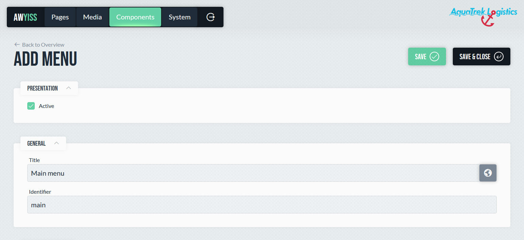Image resolution: width=524 pixels, height=240 pixels.
Task: Collapse the General section using its chevron
Action: coord(57,143)
